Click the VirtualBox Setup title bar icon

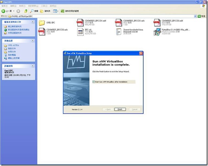tap(65, 53)
